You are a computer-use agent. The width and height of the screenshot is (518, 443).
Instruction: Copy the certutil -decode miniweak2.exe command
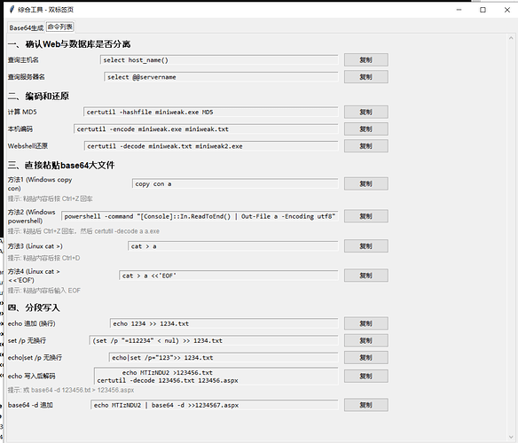click(365, 146)
